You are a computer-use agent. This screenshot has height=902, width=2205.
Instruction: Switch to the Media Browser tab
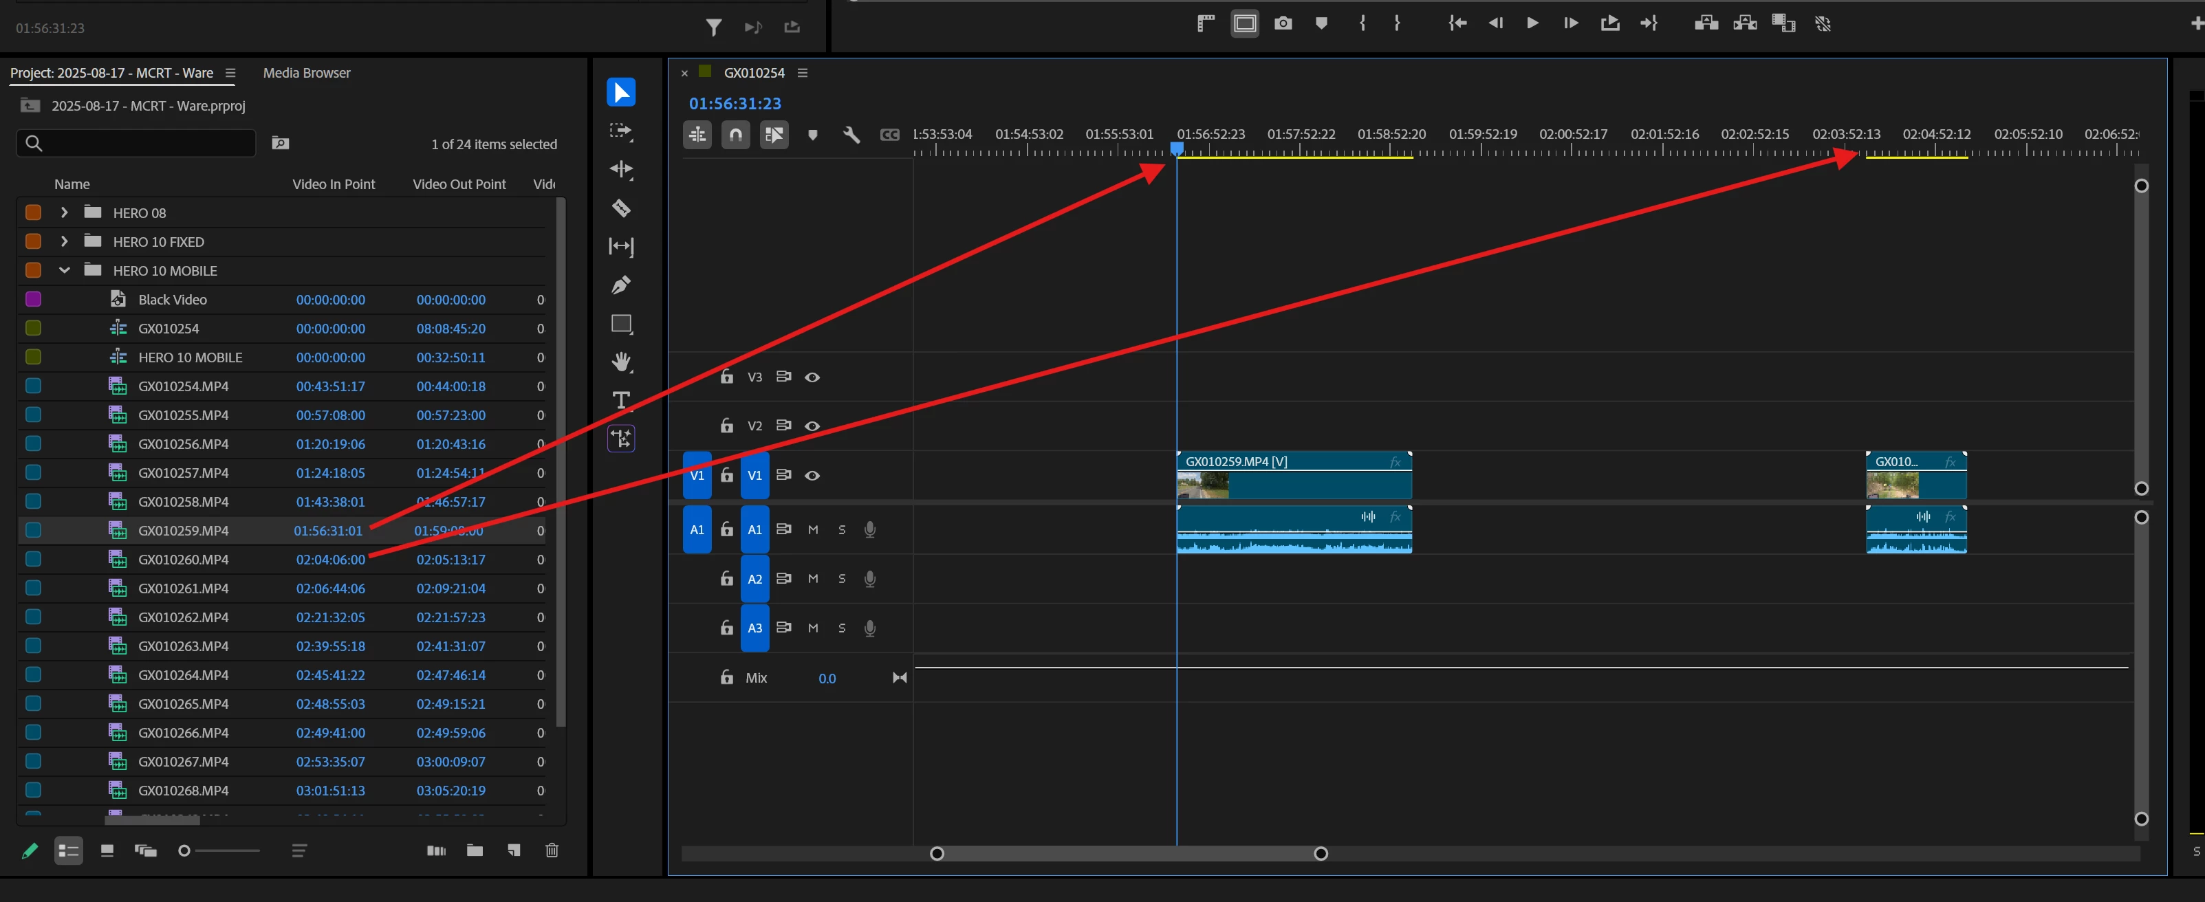(x=307, y=73)
